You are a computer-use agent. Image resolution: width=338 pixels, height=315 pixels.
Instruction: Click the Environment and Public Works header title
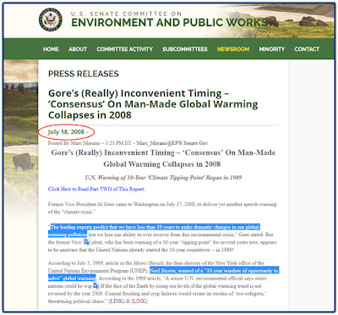coord(169,22)
